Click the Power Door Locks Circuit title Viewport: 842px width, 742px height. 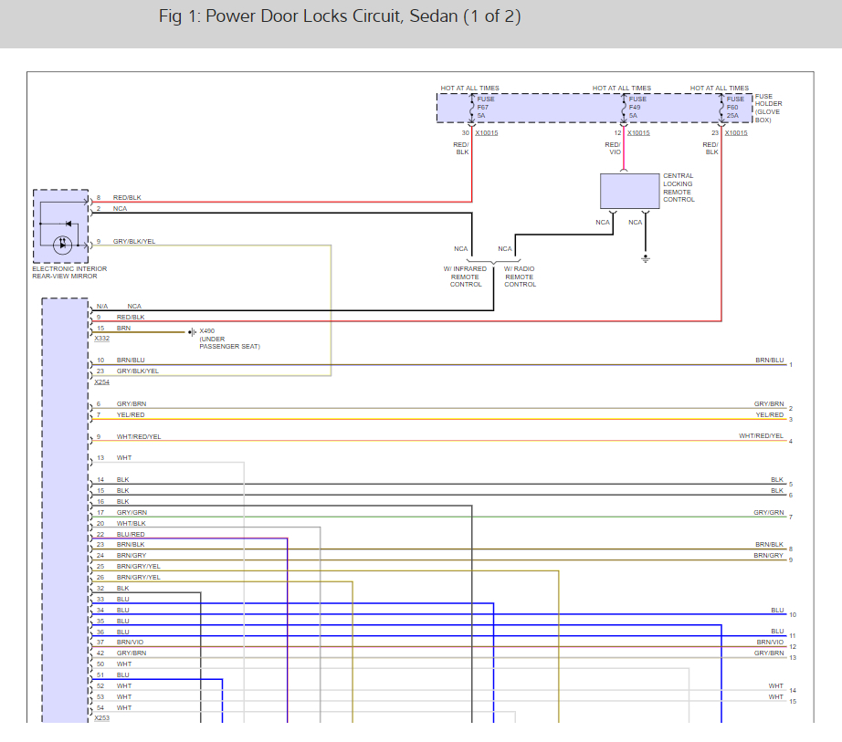340,17
